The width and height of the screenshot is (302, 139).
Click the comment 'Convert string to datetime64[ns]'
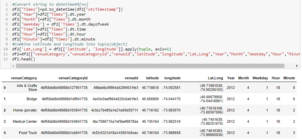click(x=50, y=4)
